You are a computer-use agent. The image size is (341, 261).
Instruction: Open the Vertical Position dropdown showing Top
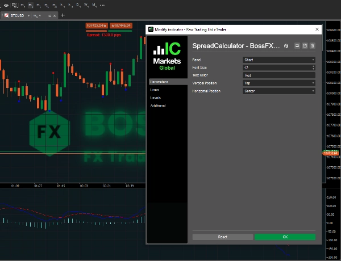279,83
